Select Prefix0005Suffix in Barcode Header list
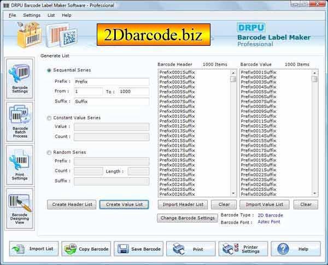 click(177, 92)
